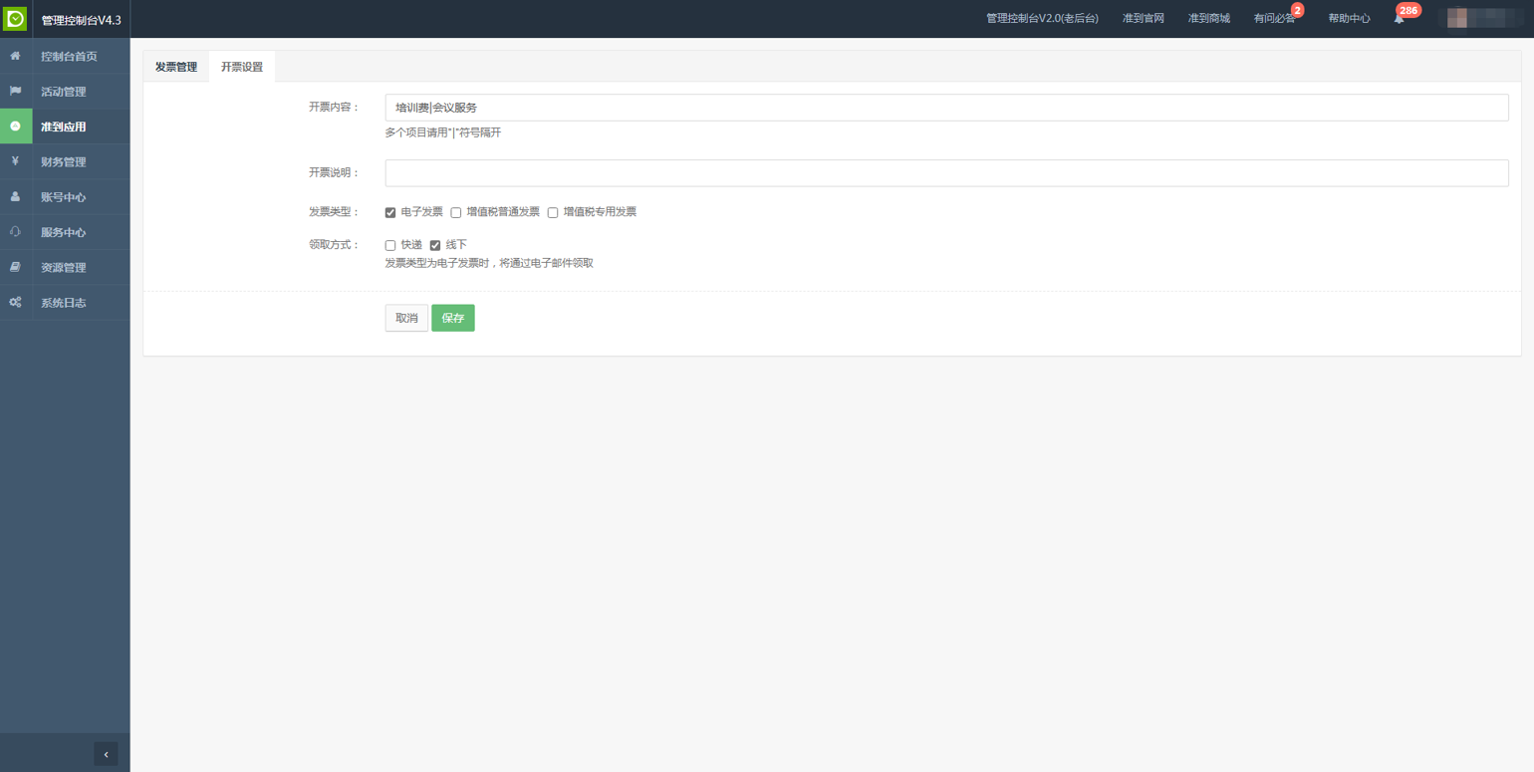The height and width of the screenshot is (772, 1534).
Task: Click the user icon for 账号中心
Action: coord(15,196)
